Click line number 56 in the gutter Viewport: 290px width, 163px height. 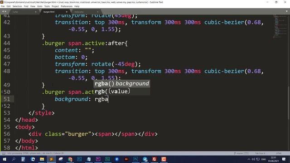pyautogui.click(x=7, y=134)
